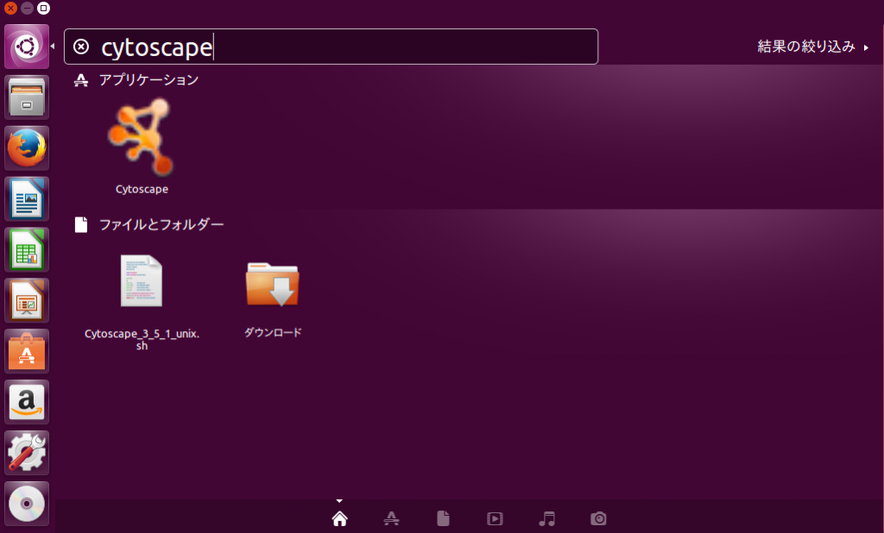
Task: Open Amazon from the launcher
Action: [x=27, y=401]
